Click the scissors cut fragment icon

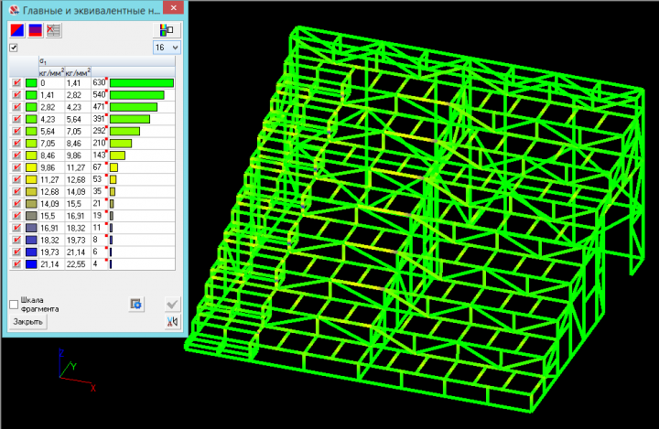click(x=172, y=322)
